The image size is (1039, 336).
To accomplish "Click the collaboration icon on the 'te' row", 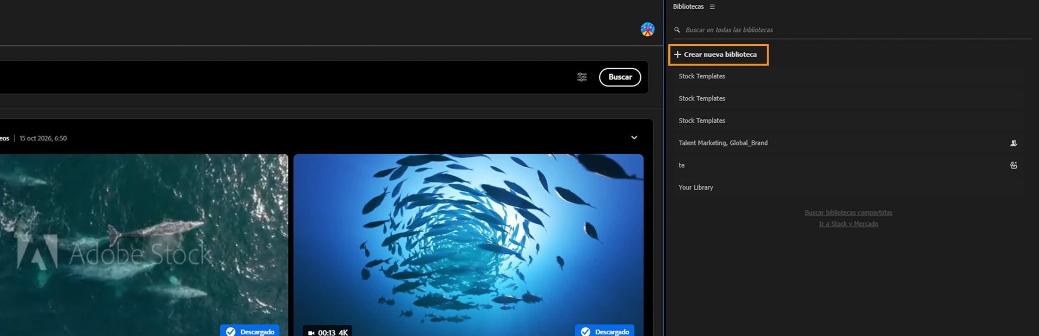I will (x=1014, y=165).
